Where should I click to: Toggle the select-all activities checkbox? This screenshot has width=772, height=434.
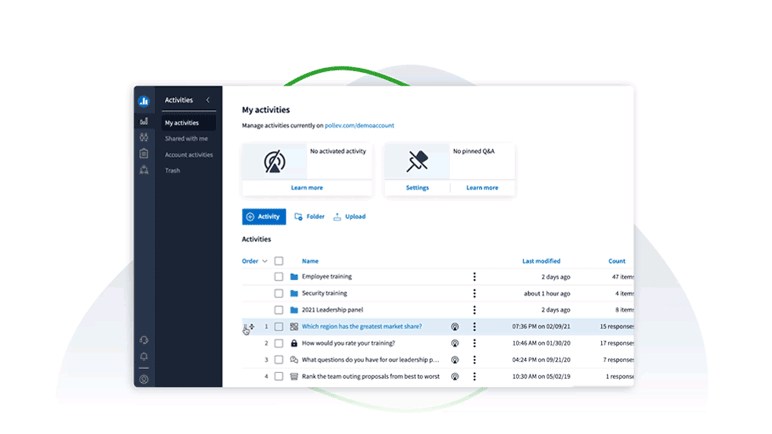pos(279,261)
